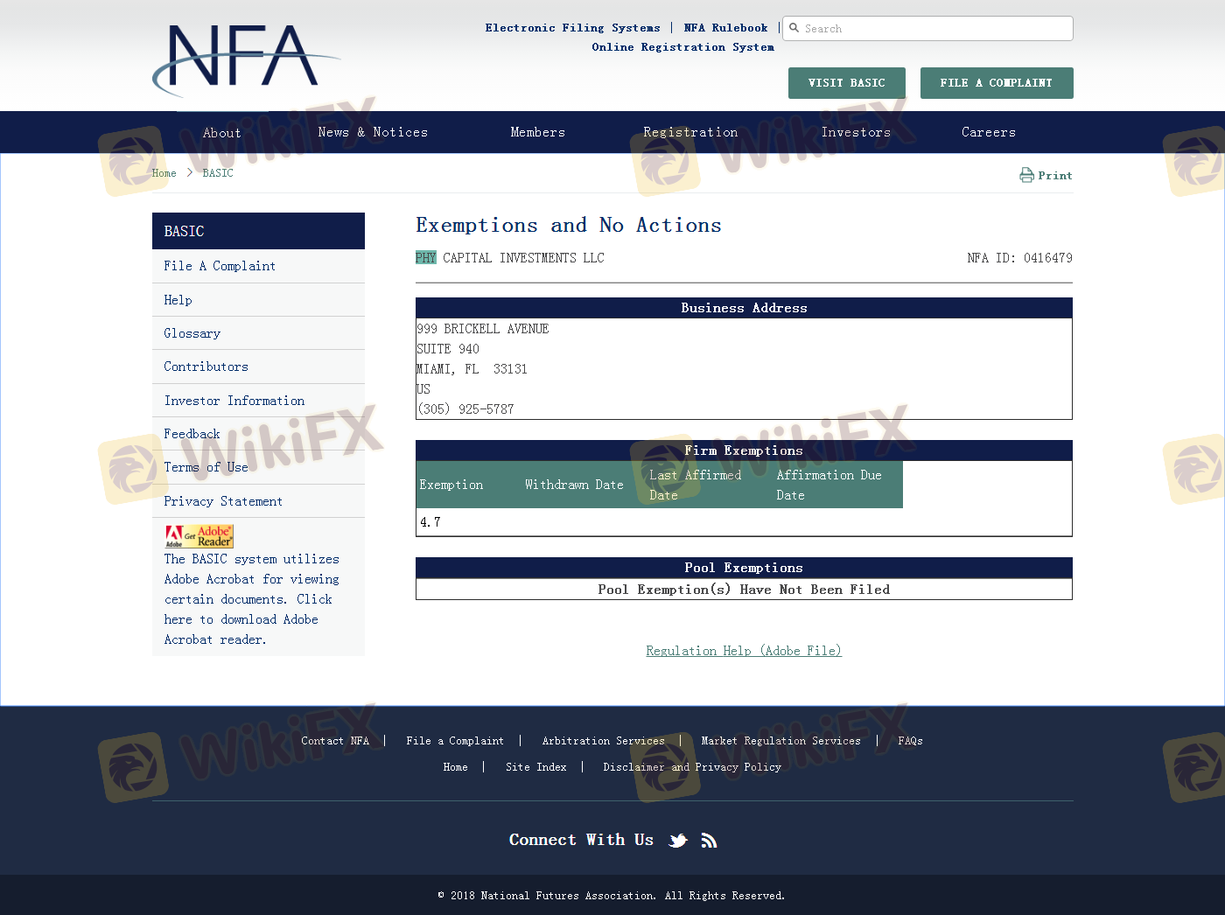Click the 2018 copyright notice text

point(612,896)
